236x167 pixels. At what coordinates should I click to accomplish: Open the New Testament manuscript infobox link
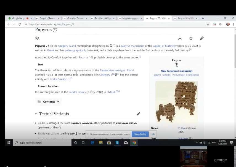point(177,71)
